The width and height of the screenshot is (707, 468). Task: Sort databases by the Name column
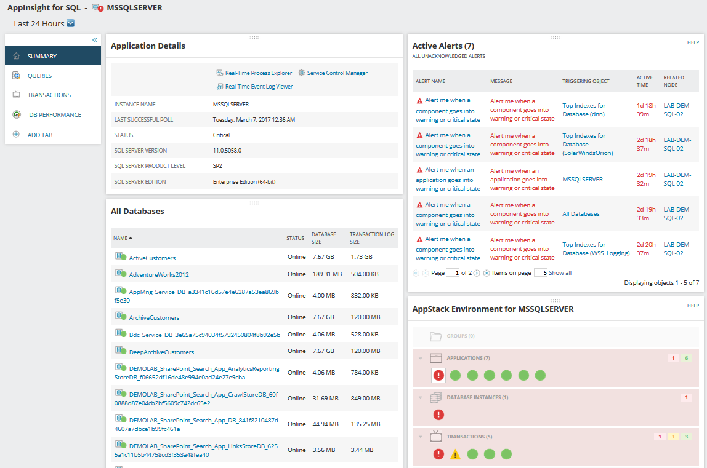coord(123,238)
